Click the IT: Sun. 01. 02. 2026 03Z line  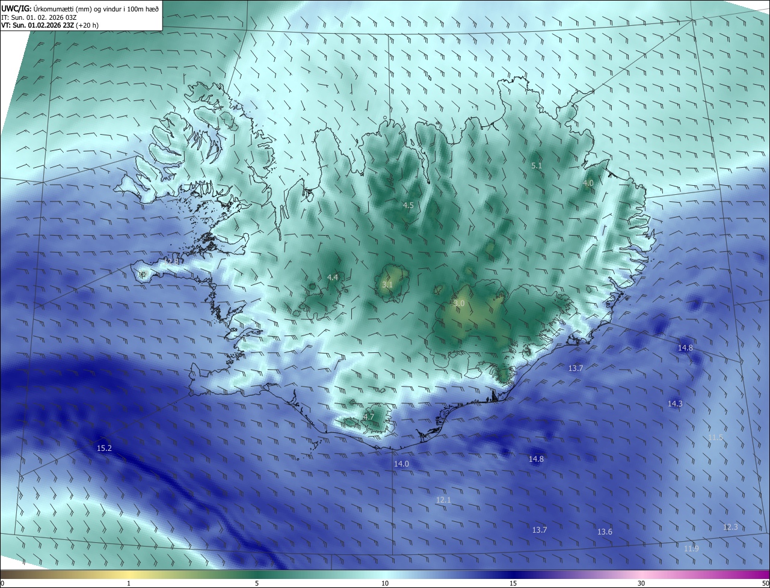point(38,17)
